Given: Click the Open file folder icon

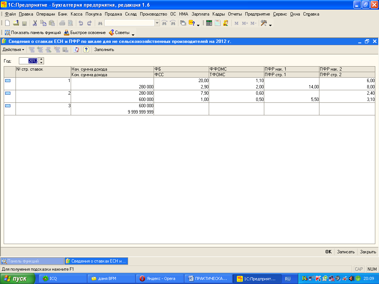Looking at the screenshot, I should pyautogui.click(x=16, y=23).
